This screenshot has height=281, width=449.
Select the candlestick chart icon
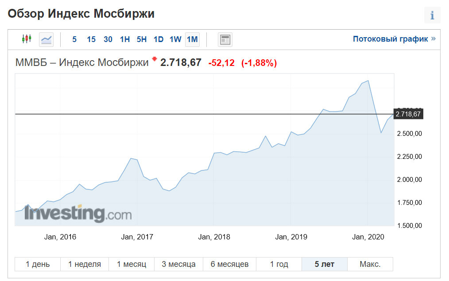pyautogui.click(x=27, y=39)
